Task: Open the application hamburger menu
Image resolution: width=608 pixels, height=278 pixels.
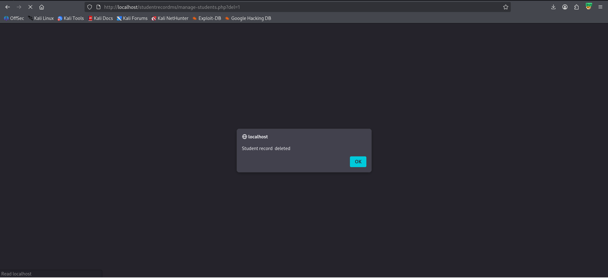Action: coord(600,7)
